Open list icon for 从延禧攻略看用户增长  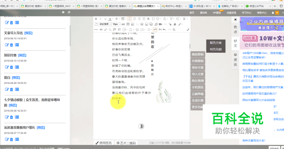pyautogui.click(x=17, y=140)
